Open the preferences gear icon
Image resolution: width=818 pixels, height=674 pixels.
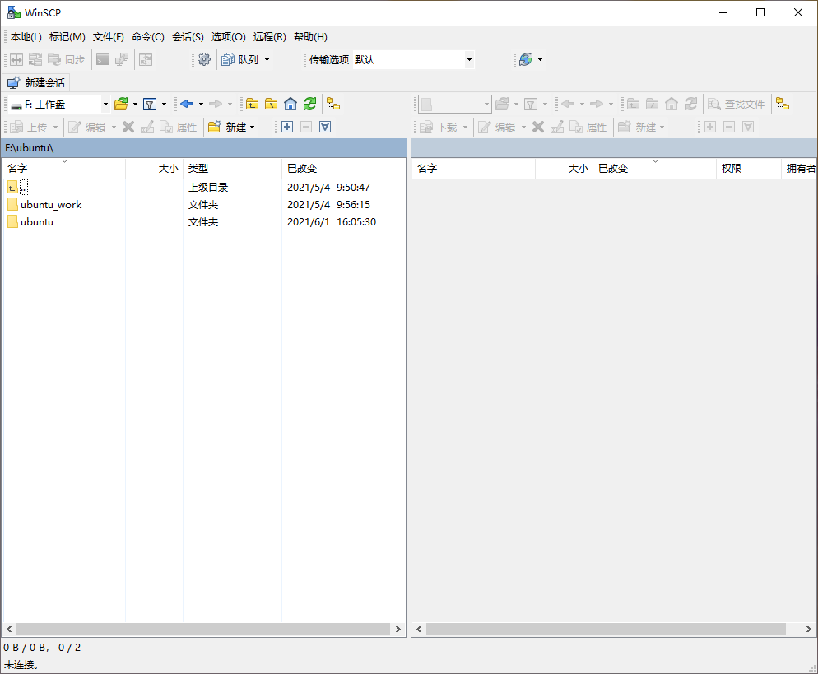tap(204, 59)
